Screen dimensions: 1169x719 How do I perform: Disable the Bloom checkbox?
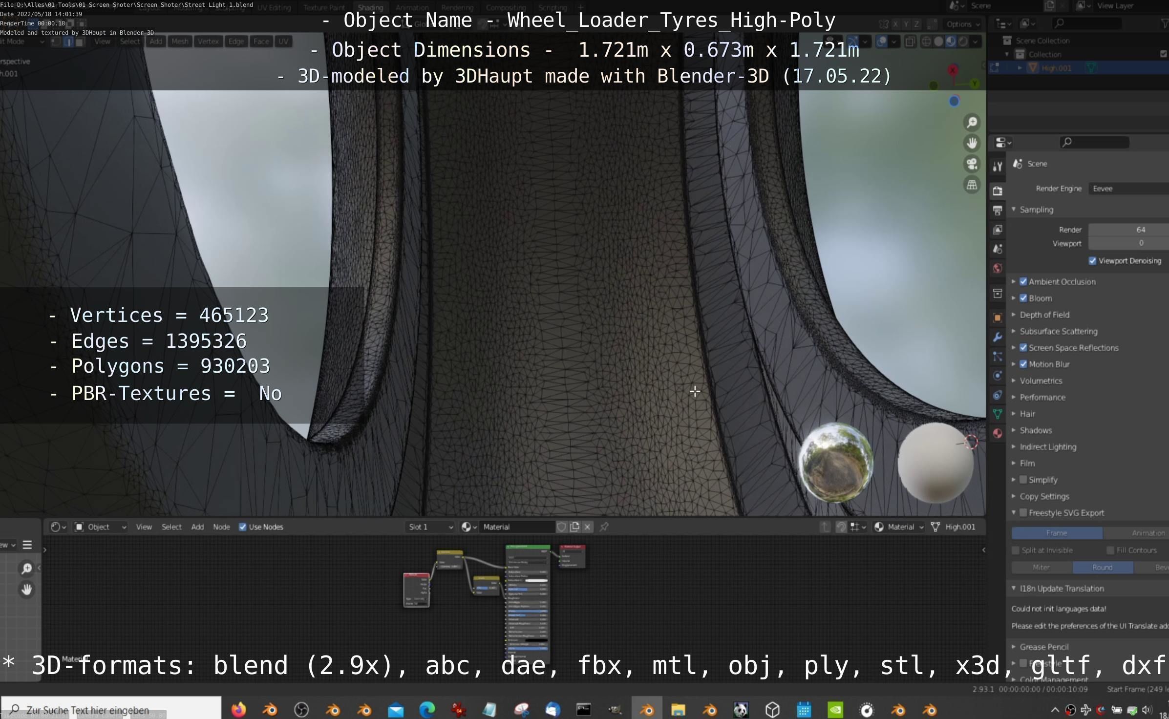pos(1023,298)
